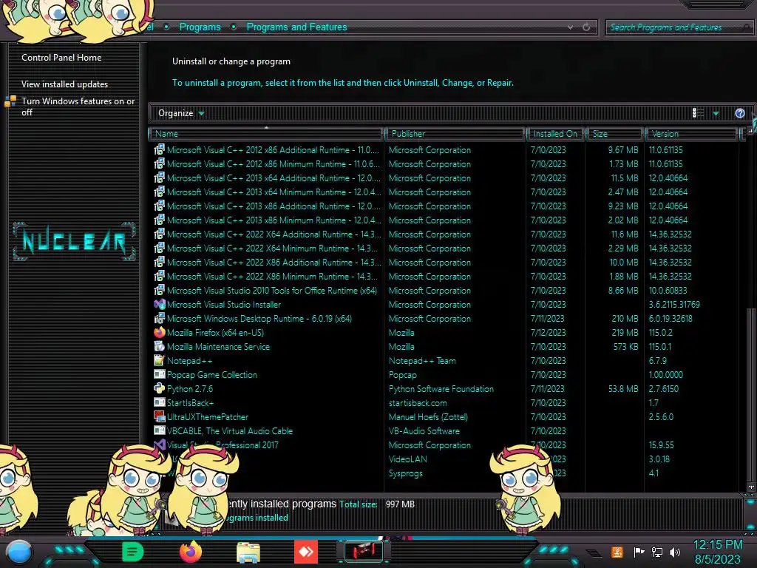This screenshot has width=757, height=568.
Task: Click Programs and Features breadcrumb
Action: [297, 27]
